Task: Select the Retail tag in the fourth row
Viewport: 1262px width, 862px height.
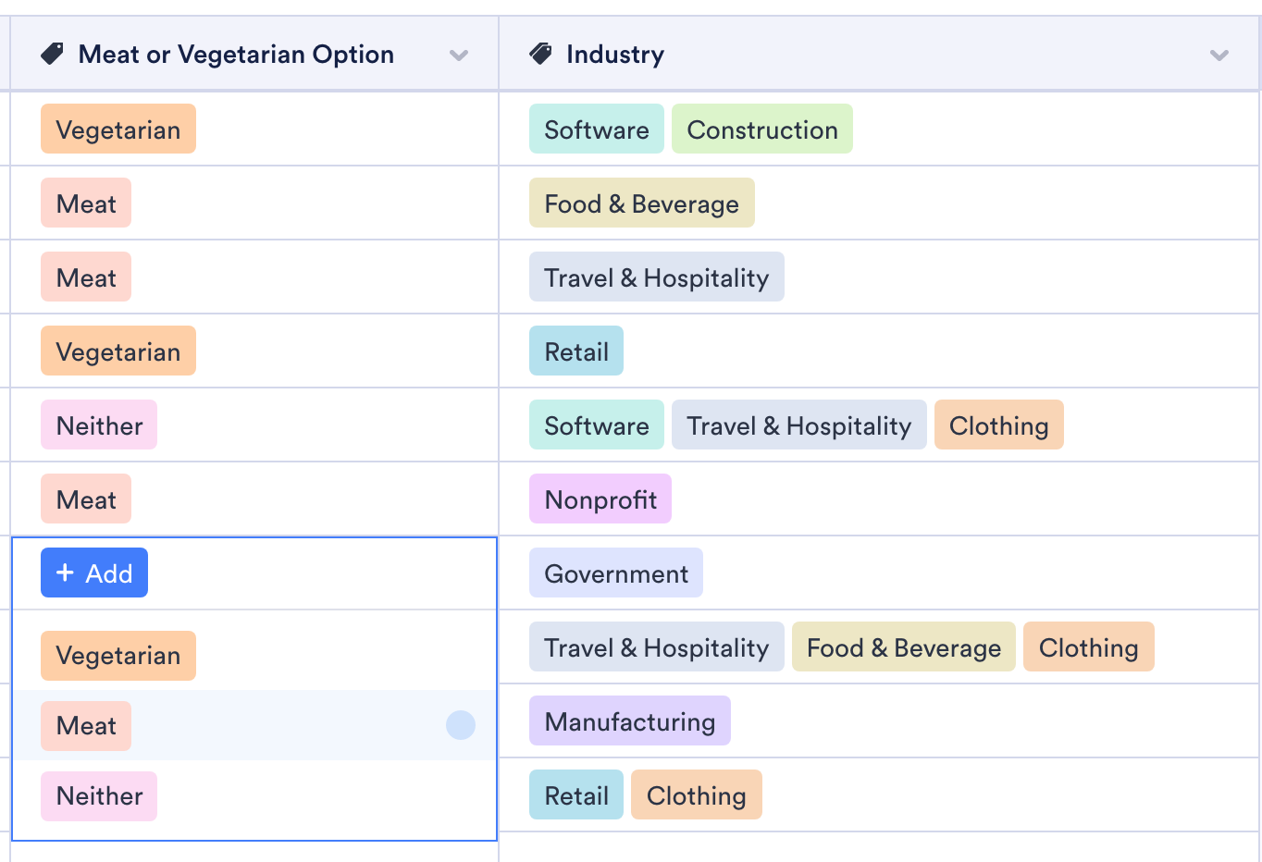Action: click(x=576, y=351)
